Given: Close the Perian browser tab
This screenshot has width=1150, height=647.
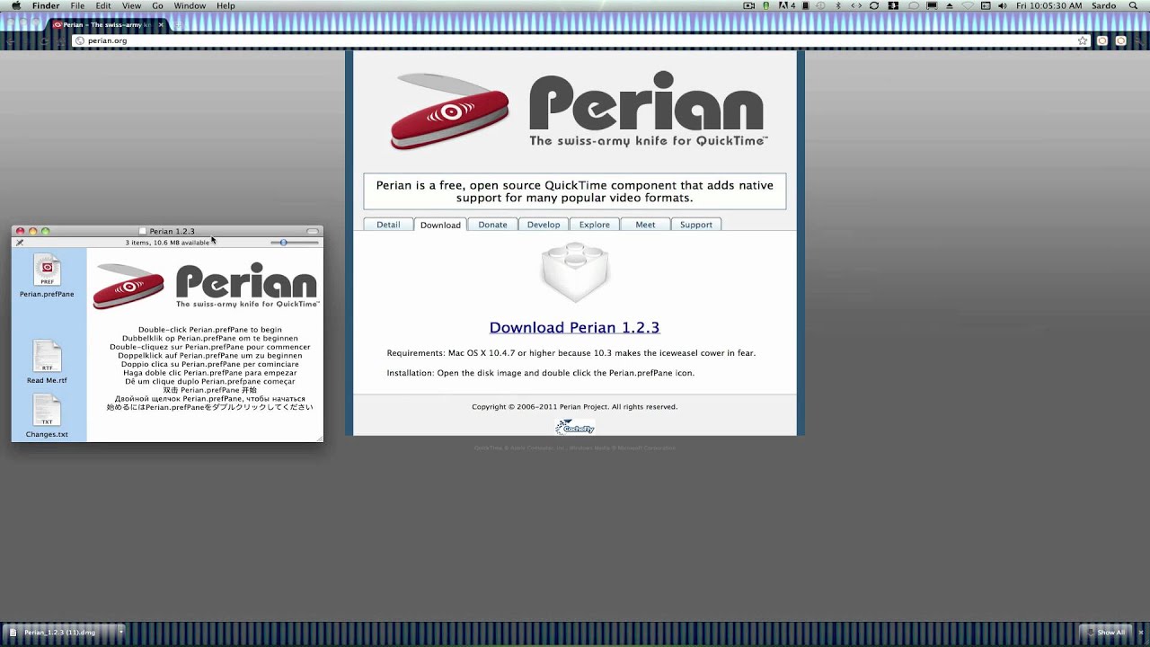Looking at the screenshot, I should coord(161,25).
